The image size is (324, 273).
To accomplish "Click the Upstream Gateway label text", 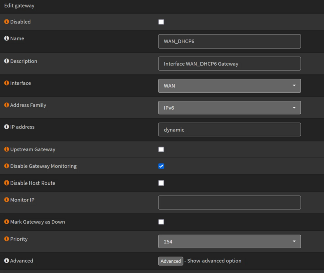I will (x=32, y=150).
